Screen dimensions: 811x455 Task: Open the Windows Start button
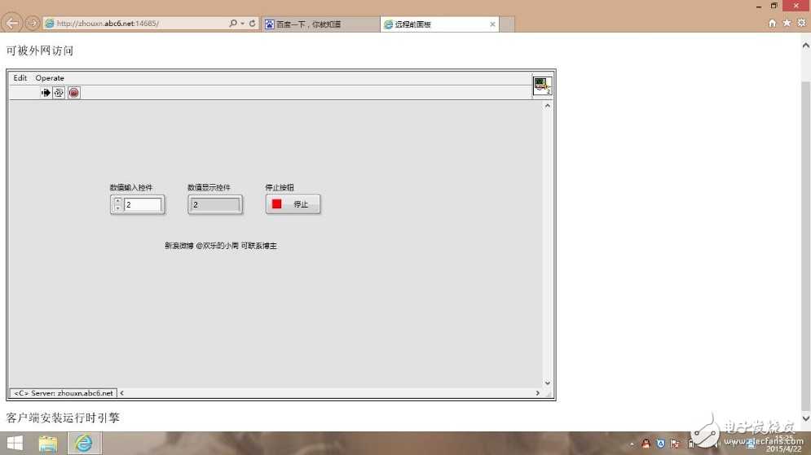[x=15, y=444]
